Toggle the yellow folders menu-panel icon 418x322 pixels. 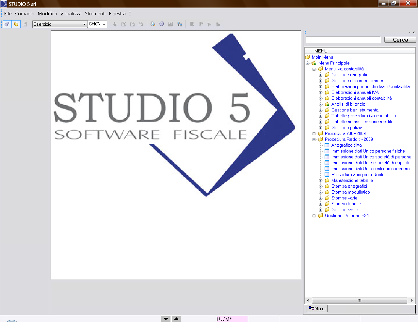pyautogui.click(x=16, y=24)
